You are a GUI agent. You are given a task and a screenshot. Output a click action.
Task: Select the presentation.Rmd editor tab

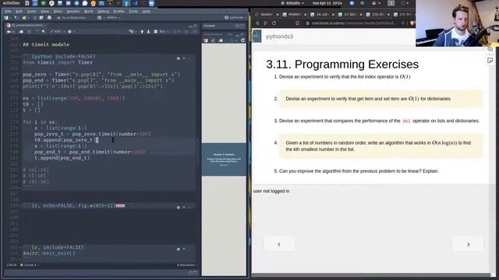(x=27, y=25)
